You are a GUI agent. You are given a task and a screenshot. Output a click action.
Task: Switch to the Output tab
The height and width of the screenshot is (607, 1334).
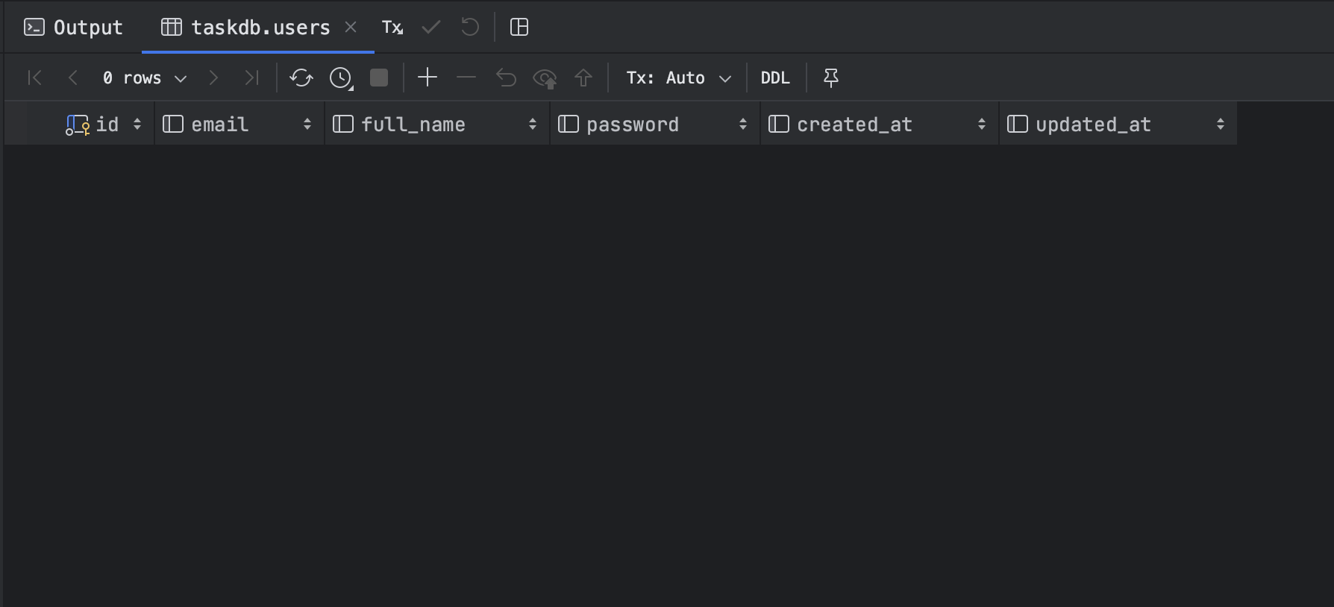[x=74, y=28]
